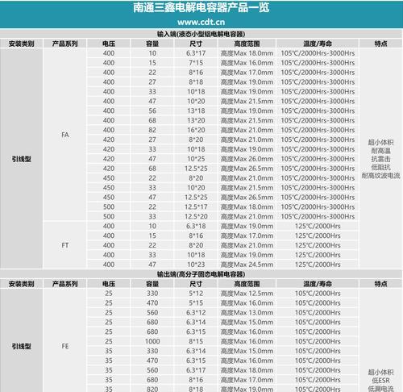This screenshot has width=403, height=392.
Task: Select 105℃/2000Hrs in the 5*12 row
Action: [x=318, y=294]
